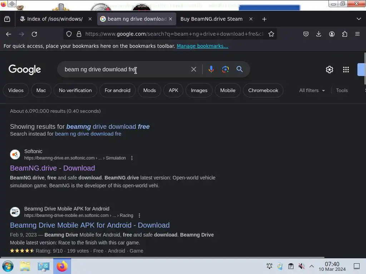Bookmark this page with the star icon
366x274 pixels.
(x=271, y=34)
